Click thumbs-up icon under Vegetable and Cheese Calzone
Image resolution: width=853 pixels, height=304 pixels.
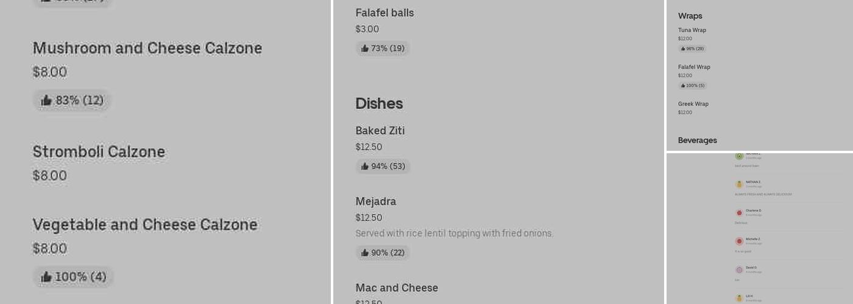46,277
